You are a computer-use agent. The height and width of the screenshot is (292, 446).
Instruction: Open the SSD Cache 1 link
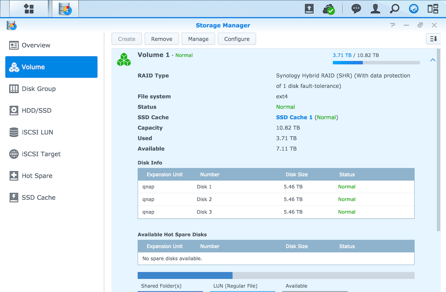click(294, 117)
